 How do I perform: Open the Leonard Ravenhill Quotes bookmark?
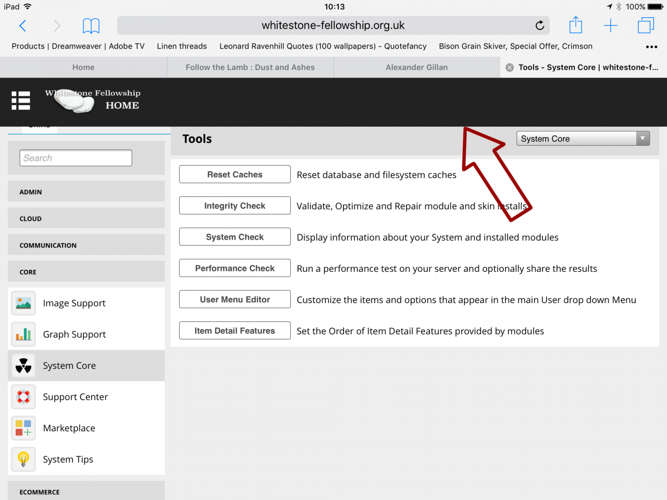click(323, 46)
